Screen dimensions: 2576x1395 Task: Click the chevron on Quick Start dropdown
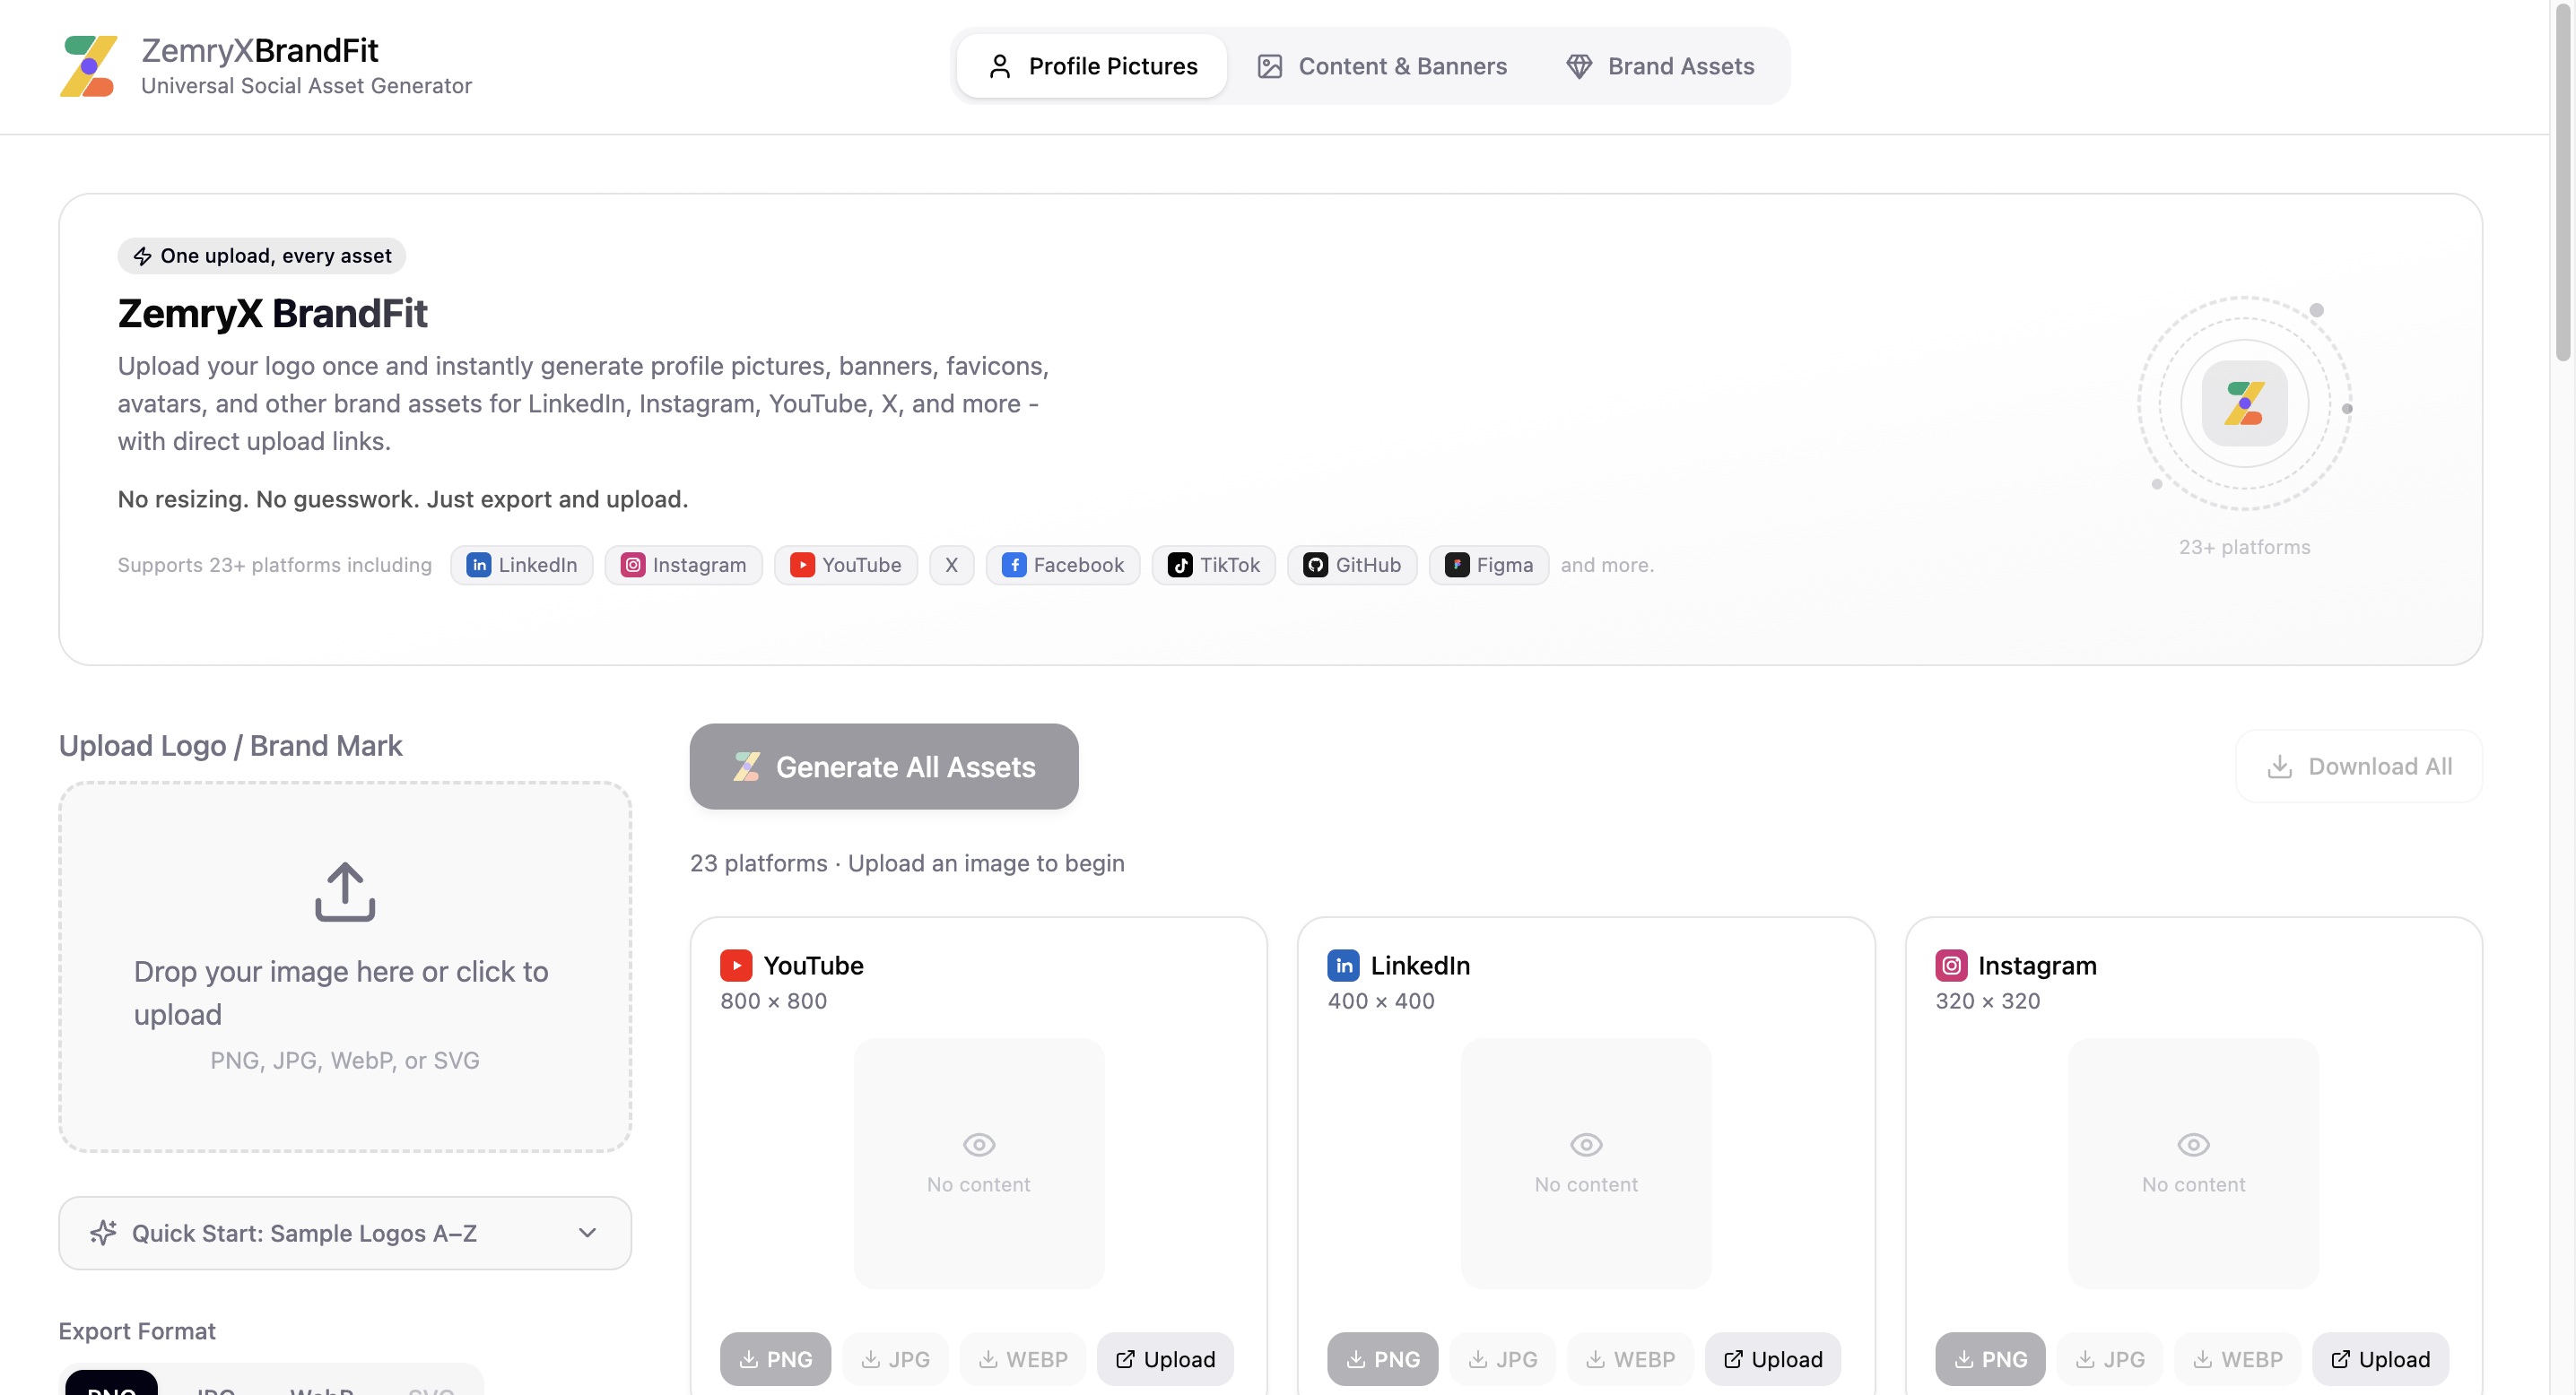point(587,1232)
